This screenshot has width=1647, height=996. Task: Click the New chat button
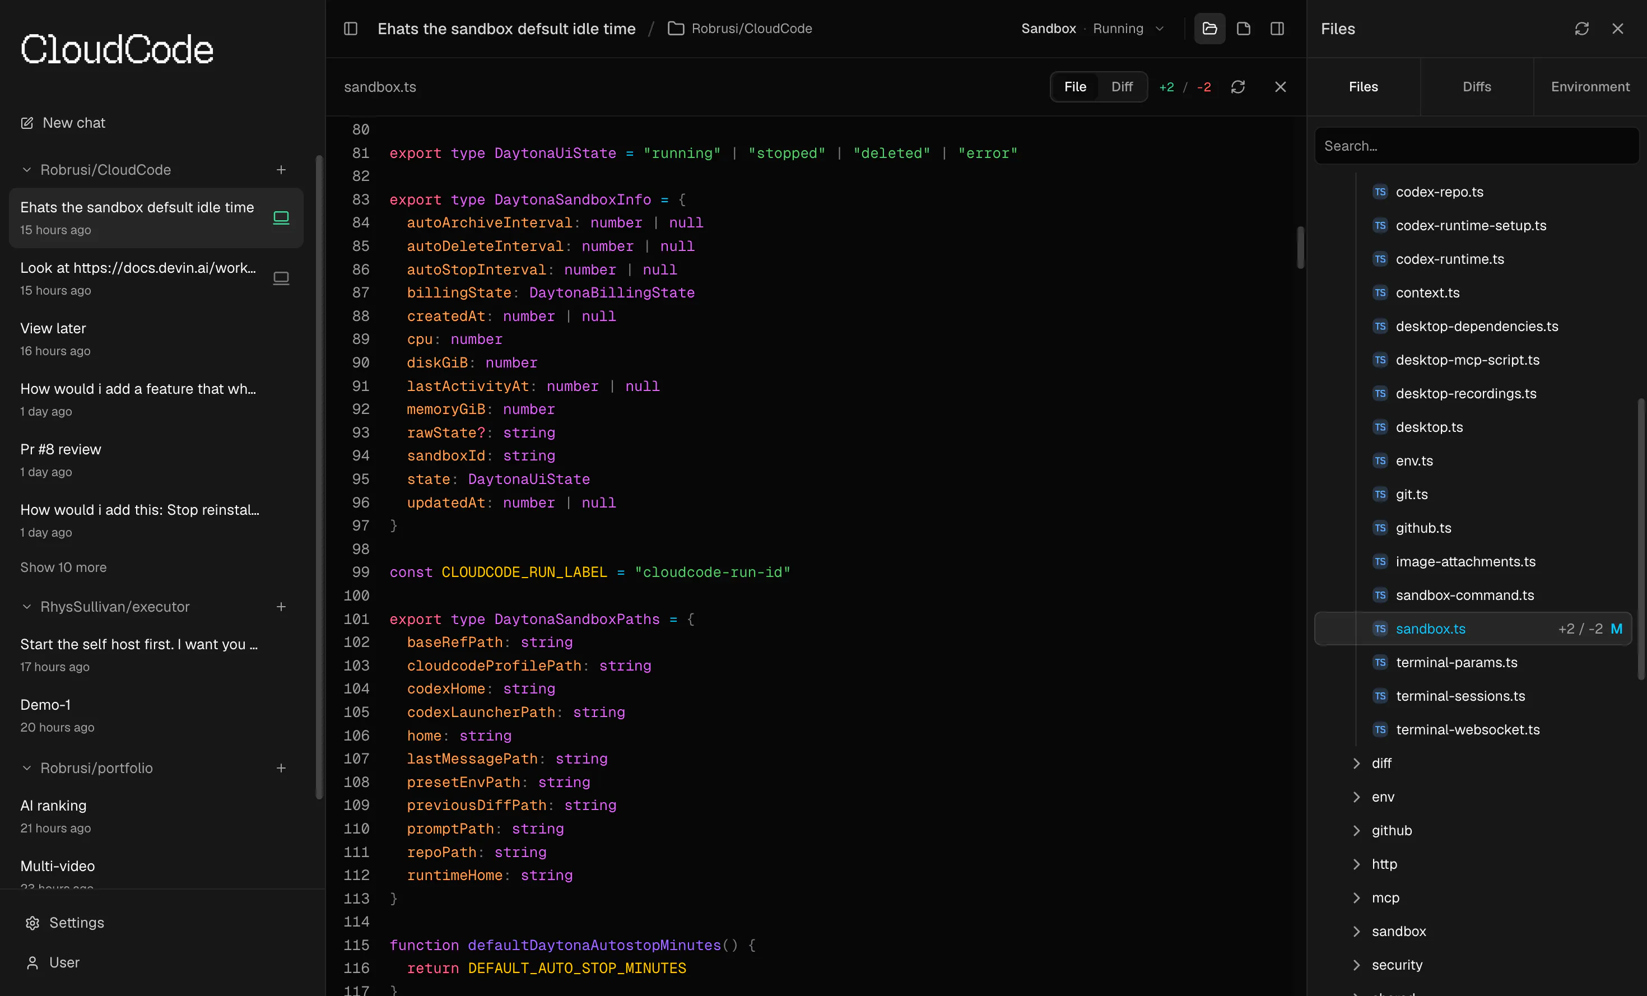pos(63,123)
